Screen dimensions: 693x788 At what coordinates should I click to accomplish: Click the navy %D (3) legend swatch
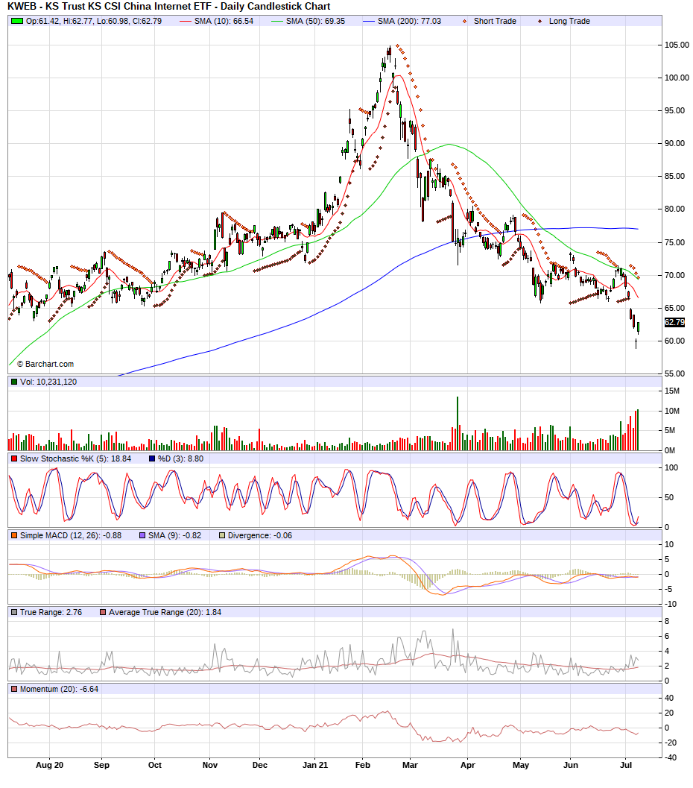[152, 458]
